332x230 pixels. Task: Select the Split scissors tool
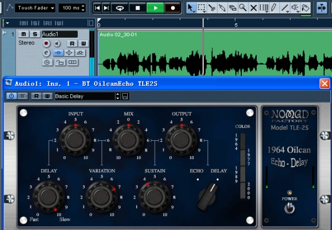coord(212,8)
